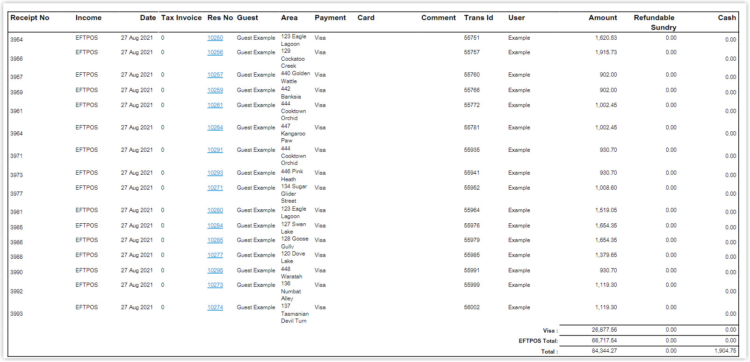Open reservation link 10256
The width and height of the screenshot is (750, 362).
pos(215,52)
